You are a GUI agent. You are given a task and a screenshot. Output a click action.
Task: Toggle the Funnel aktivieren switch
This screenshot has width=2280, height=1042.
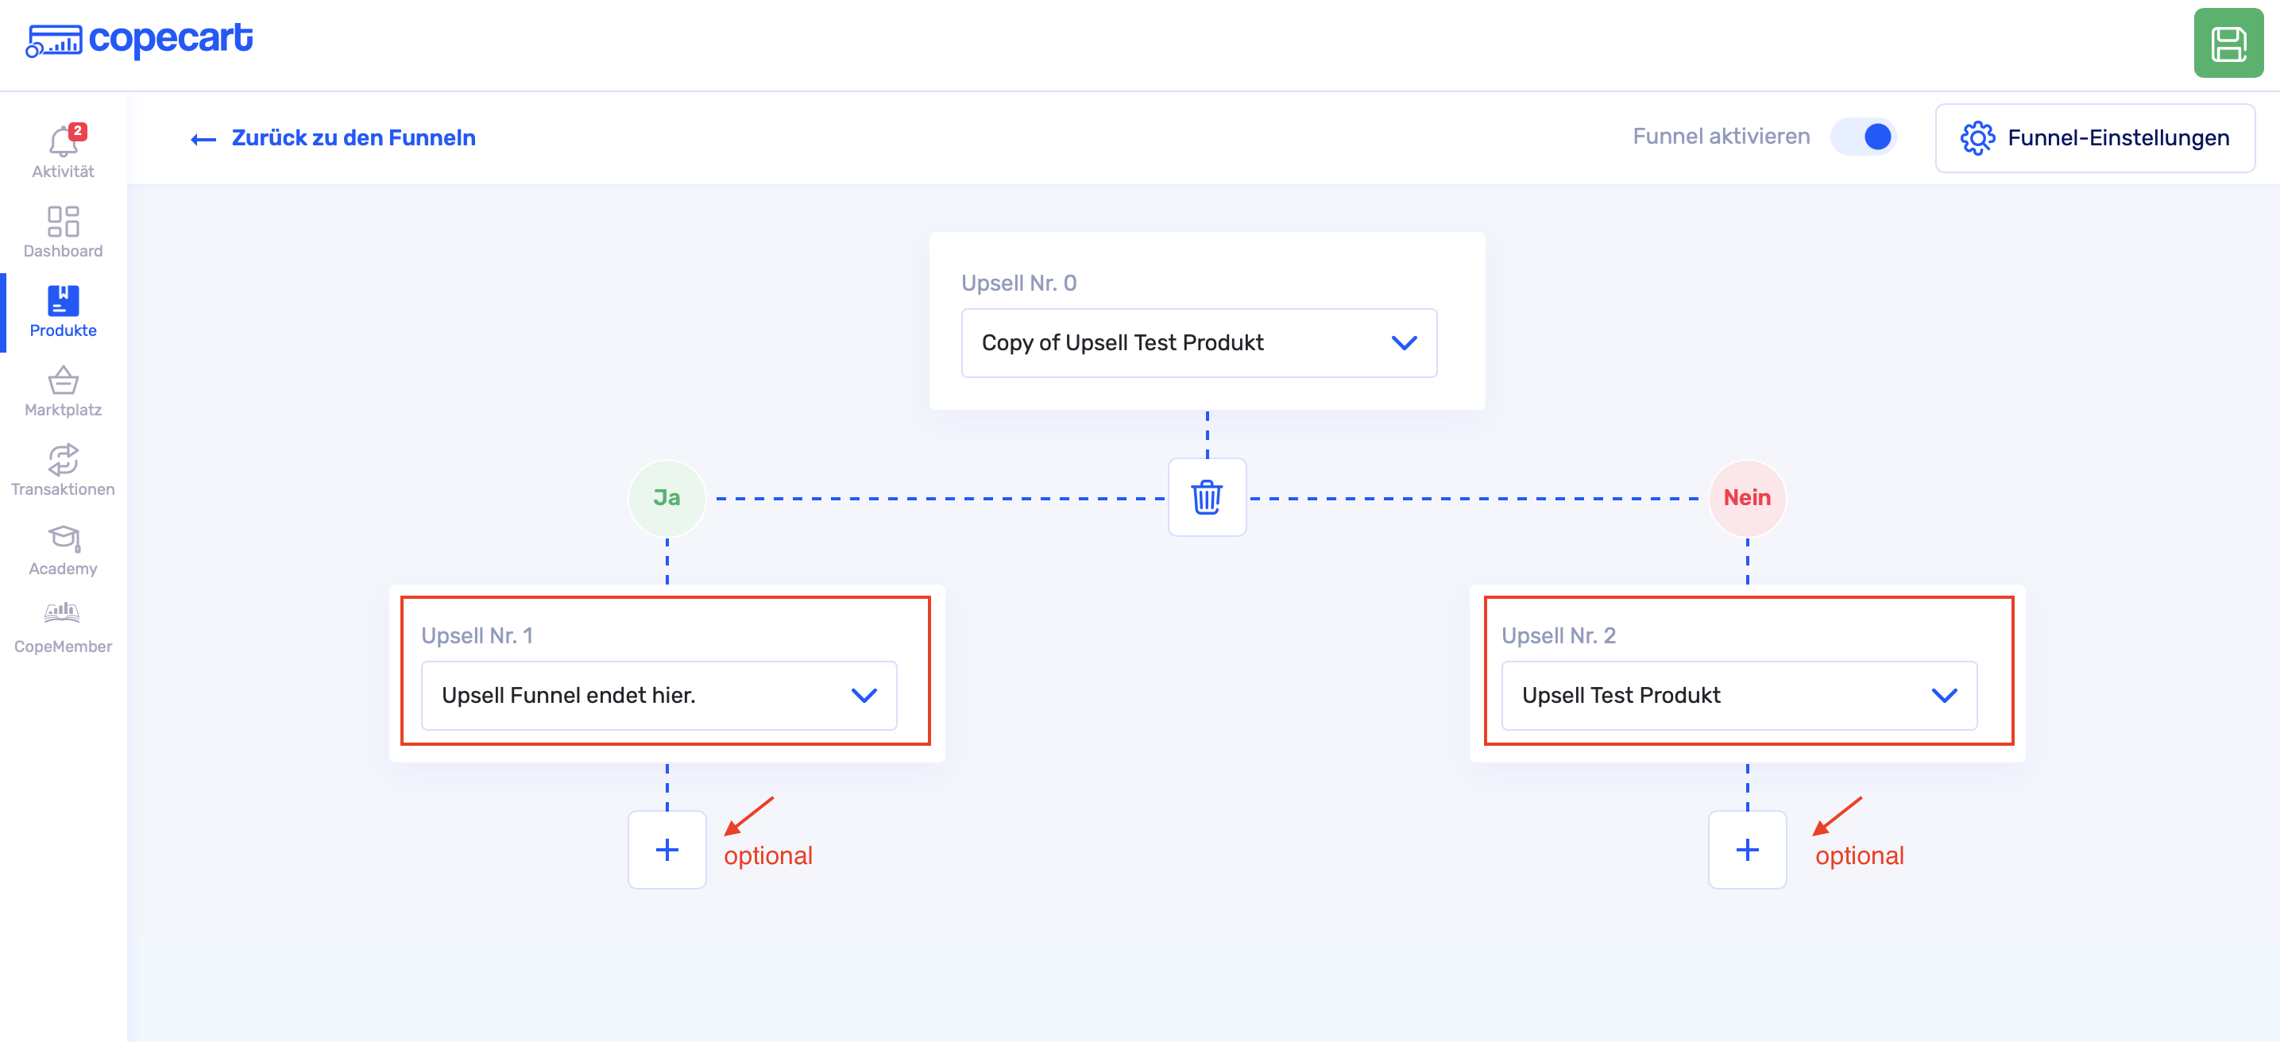1863,137
